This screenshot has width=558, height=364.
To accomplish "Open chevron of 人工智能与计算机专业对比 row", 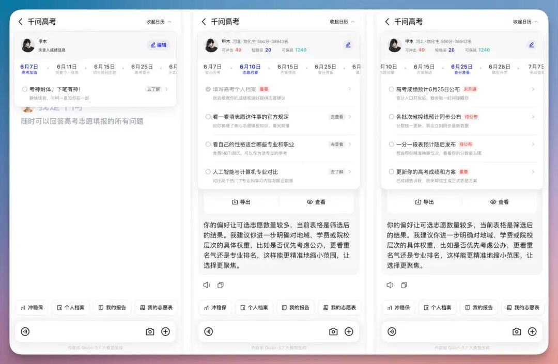I will coord(350,172).
